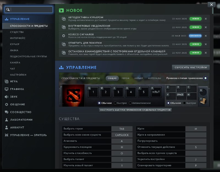Click Настроить быстрое применение отдельных предметов
Screen dimensions: 220x172
click(135, 110)
